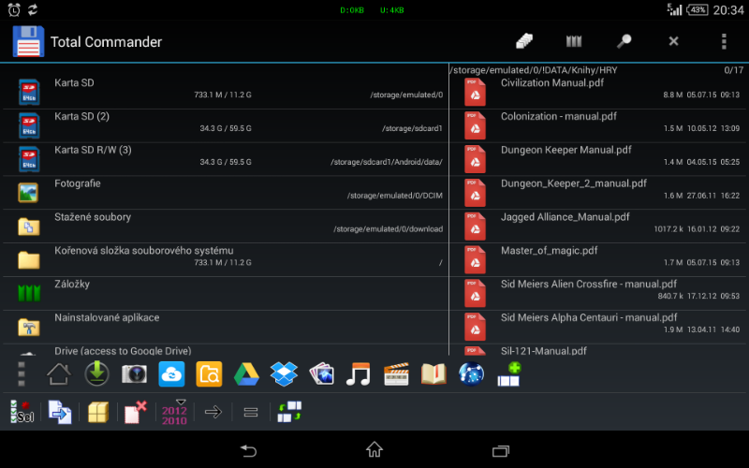The width and height of the screenshot is (749, 468).
Task: Click the X exit icon in header
Action: [x=673, y=41]
